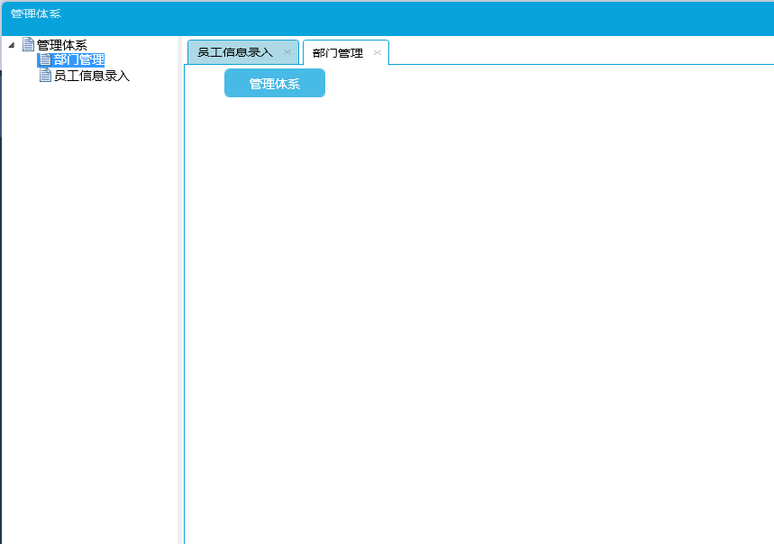The height and width of the screenshot is (544, 774).
Task: Switch to the 员工信息录入 tab
Action: point(234,52)
